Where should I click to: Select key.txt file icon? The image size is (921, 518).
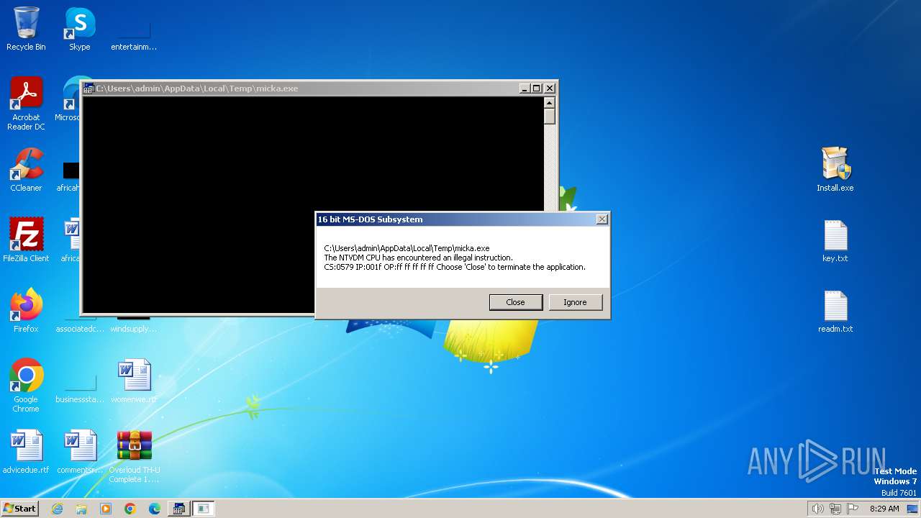point(835,240)
